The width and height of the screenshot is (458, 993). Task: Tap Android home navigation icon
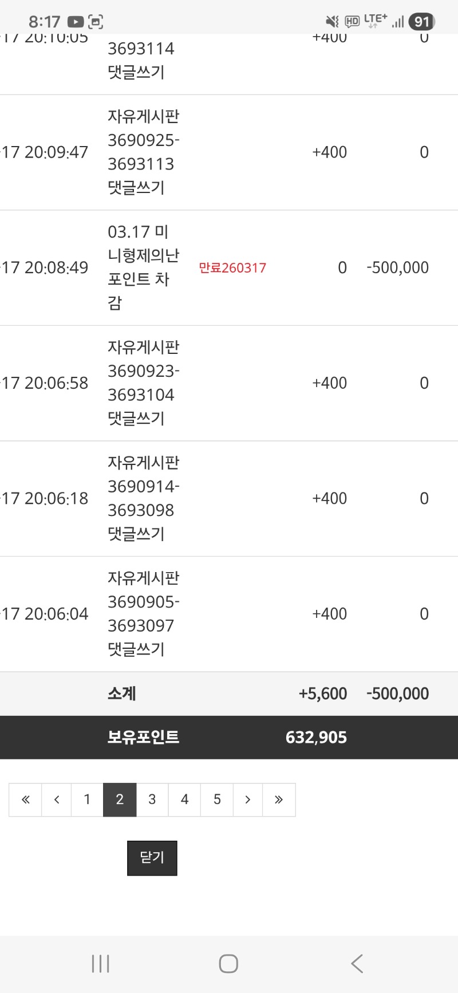click(x=228, y=964)
